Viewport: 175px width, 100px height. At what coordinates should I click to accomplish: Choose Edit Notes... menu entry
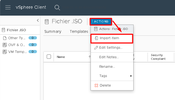click(x=112, y=57)
